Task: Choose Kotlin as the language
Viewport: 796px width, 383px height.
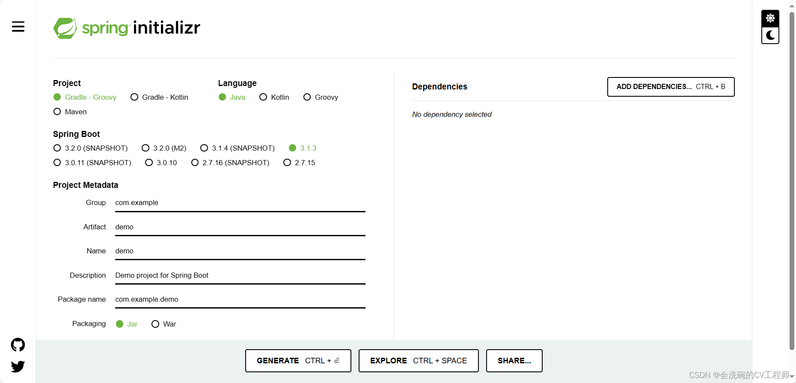Action: (274, 97)
